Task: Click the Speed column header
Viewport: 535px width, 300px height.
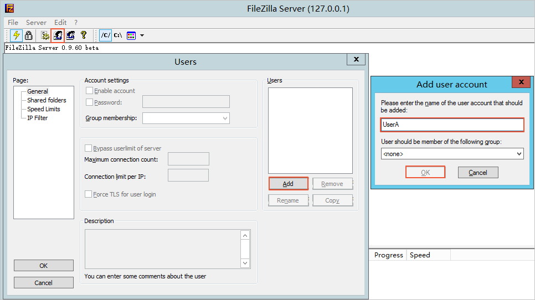Action: 428,255
